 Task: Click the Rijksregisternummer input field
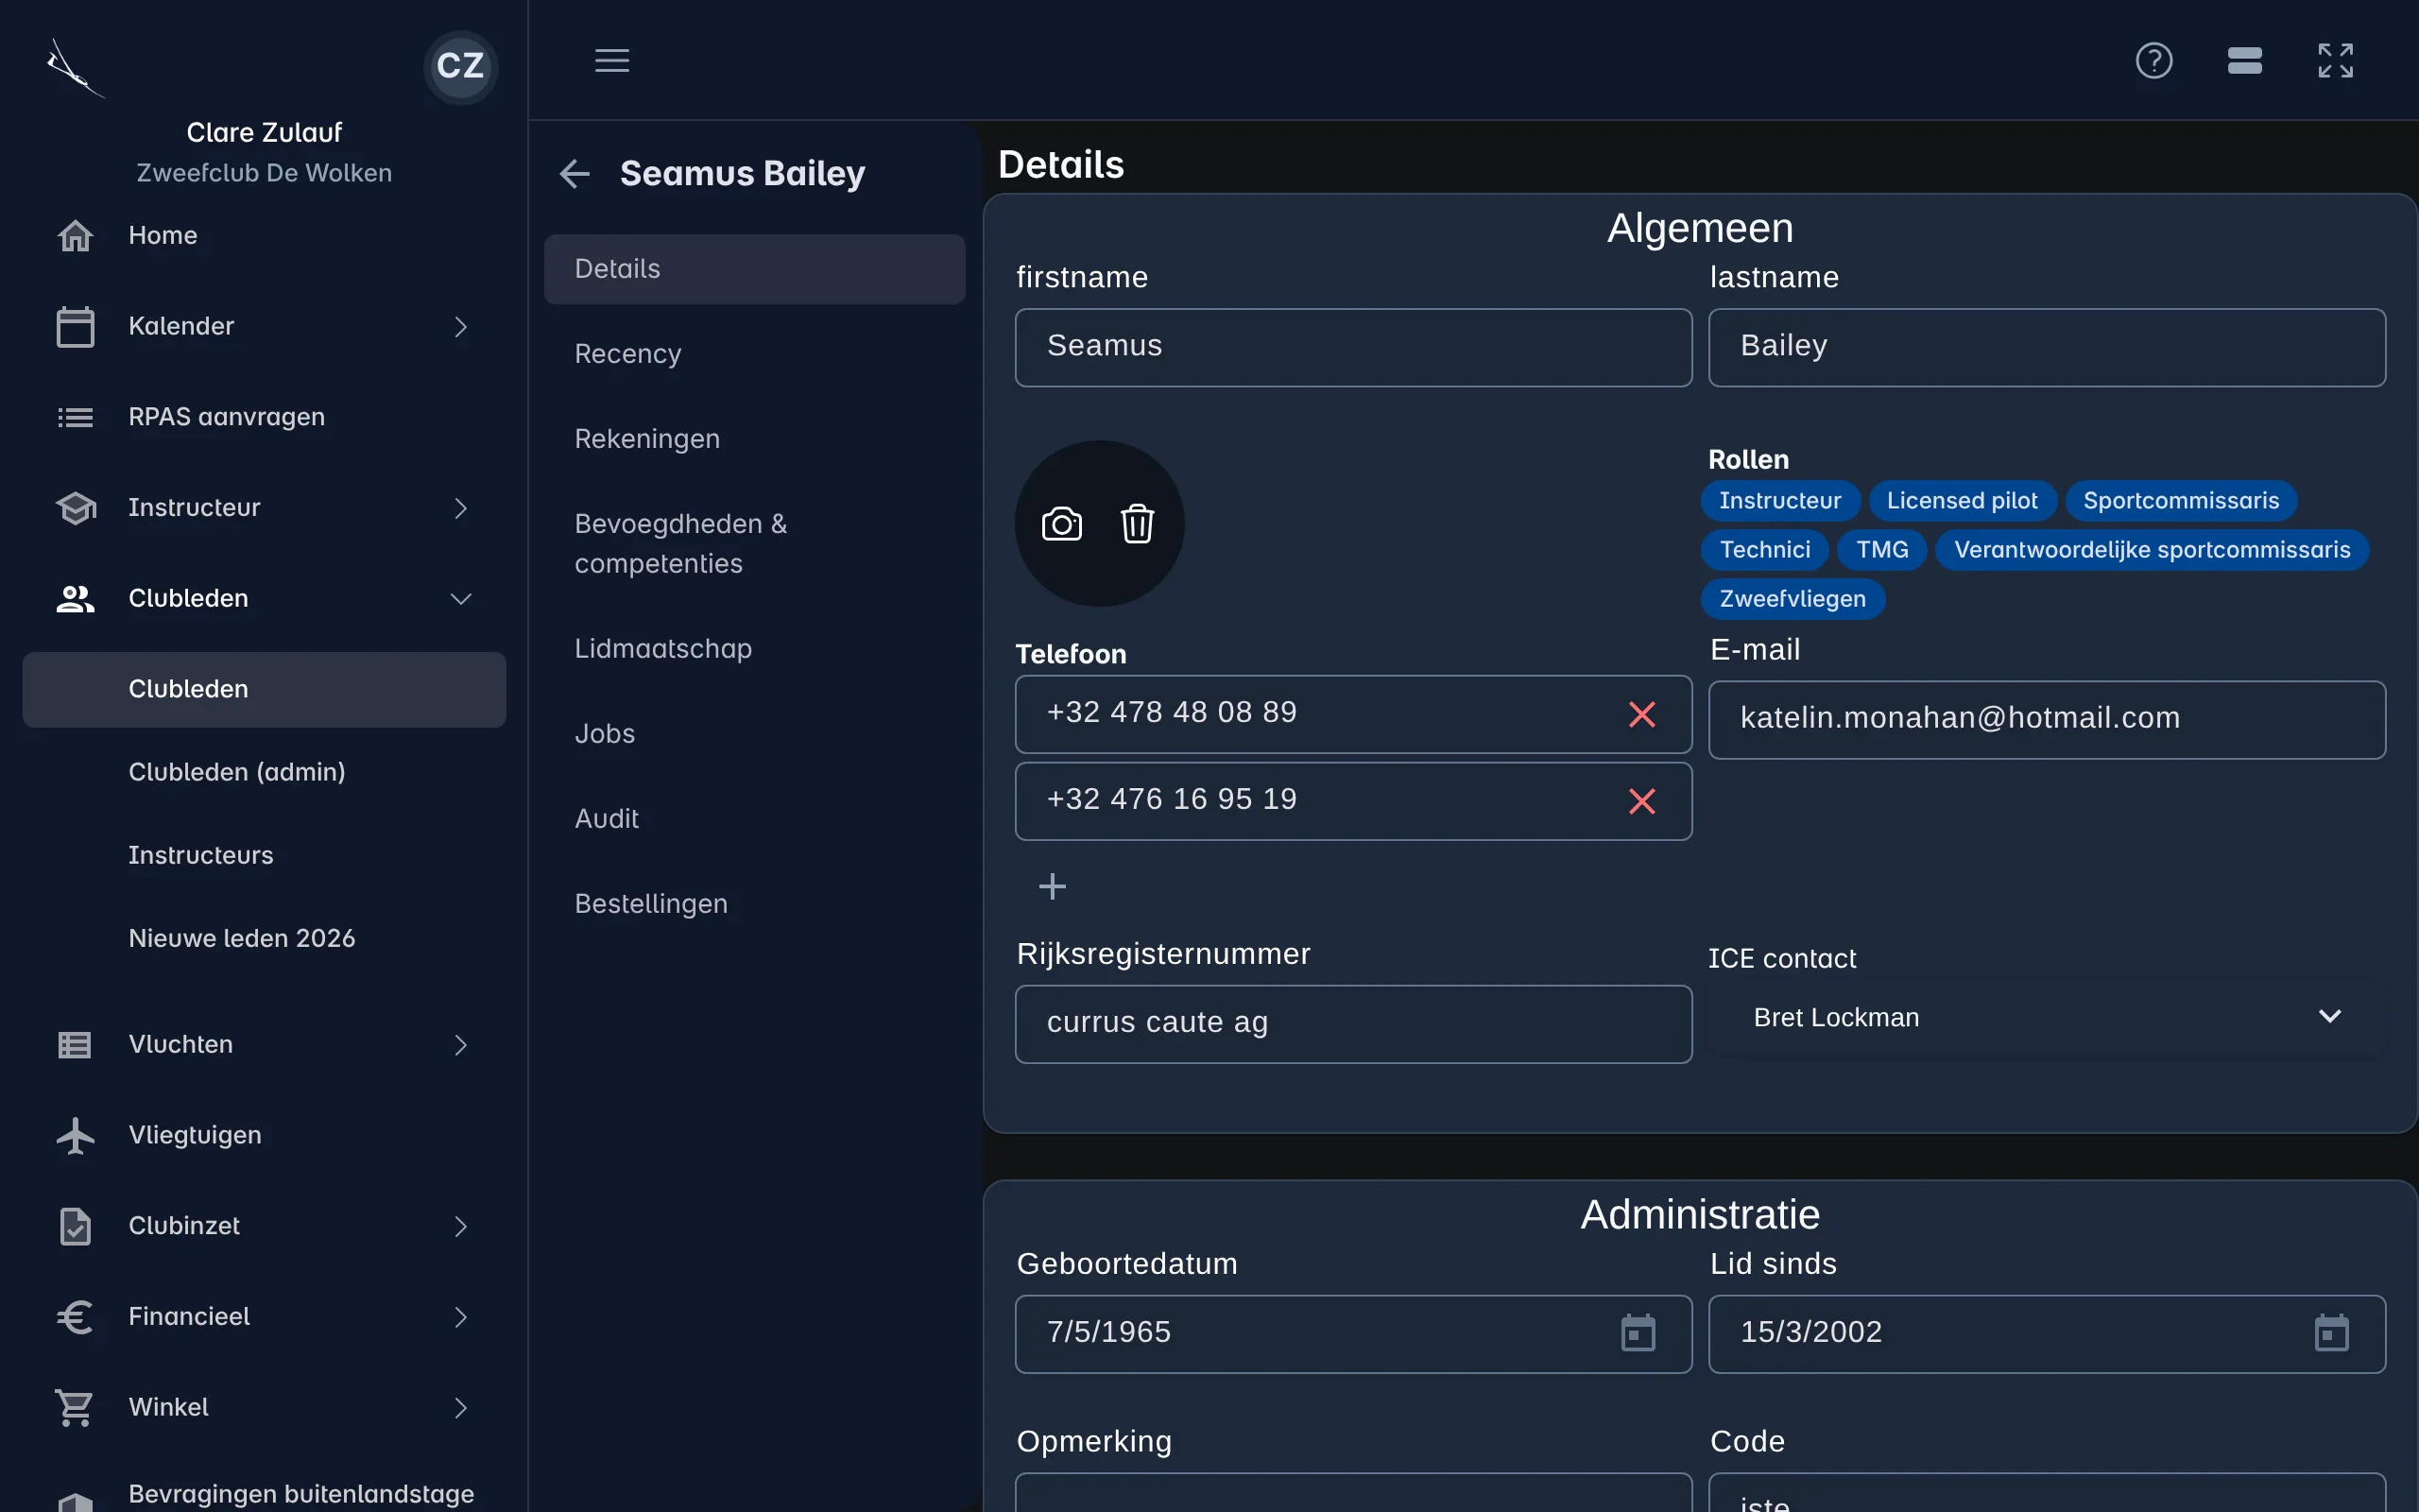pos(1353,1024)
